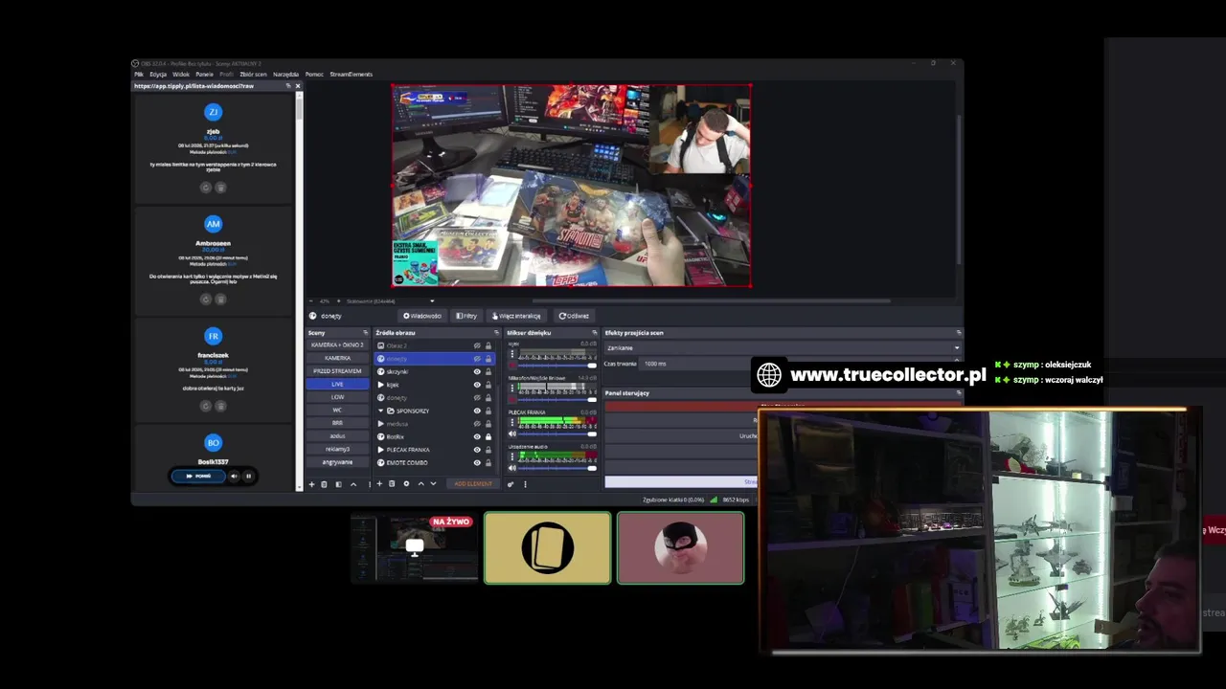
Task: Mute the Urządzenie audio channel
Action: click(512, 468)
